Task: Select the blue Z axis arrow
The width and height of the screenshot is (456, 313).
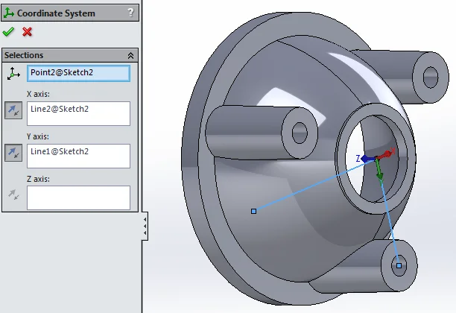Action: click(x=364, y=159)
